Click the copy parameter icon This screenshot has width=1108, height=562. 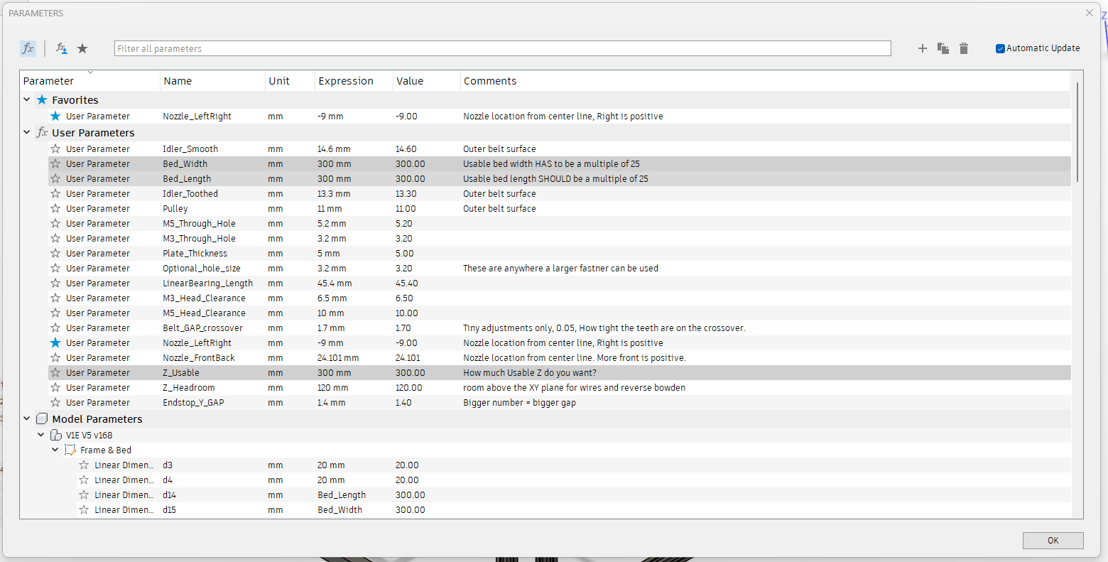point(943,48)
